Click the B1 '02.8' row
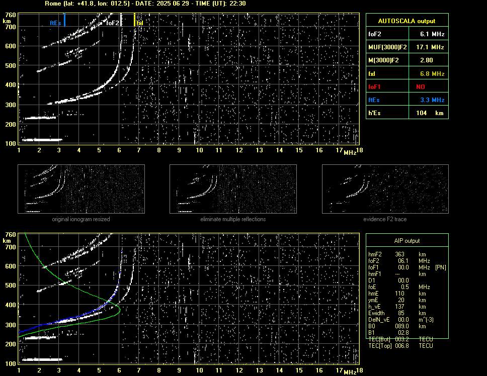The width and height of the screenshot is (487, 376). click(x=388, y=333)
